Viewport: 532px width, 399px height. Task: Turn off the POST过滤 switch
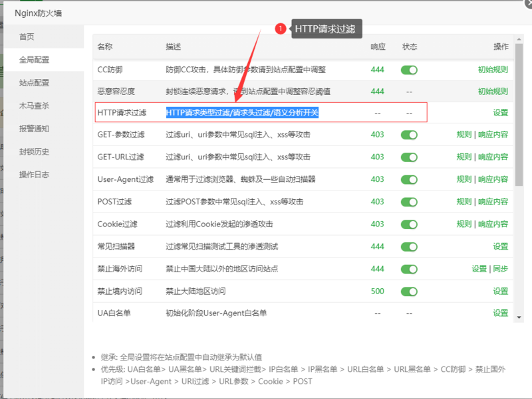coord(409,202)
